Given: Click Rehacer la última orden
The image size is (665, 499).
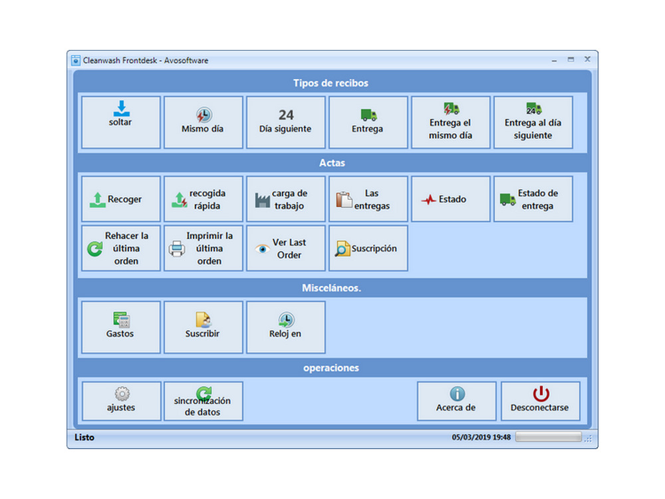Looking at the screenshot, I should (x=121, y=248).
